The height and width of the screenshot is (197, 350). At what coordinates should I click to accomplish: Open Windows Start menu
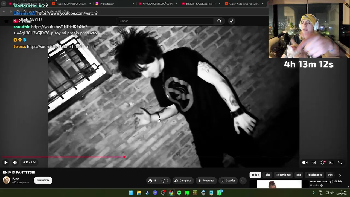(x=131, y=193)
